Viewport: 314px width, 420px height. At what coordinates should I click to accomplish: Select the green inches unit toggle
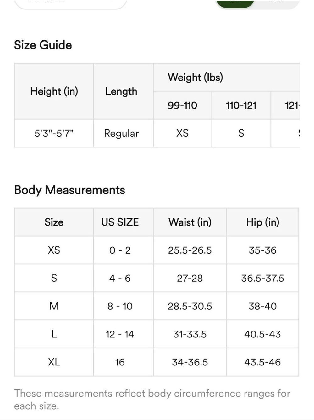click(235, 3)
